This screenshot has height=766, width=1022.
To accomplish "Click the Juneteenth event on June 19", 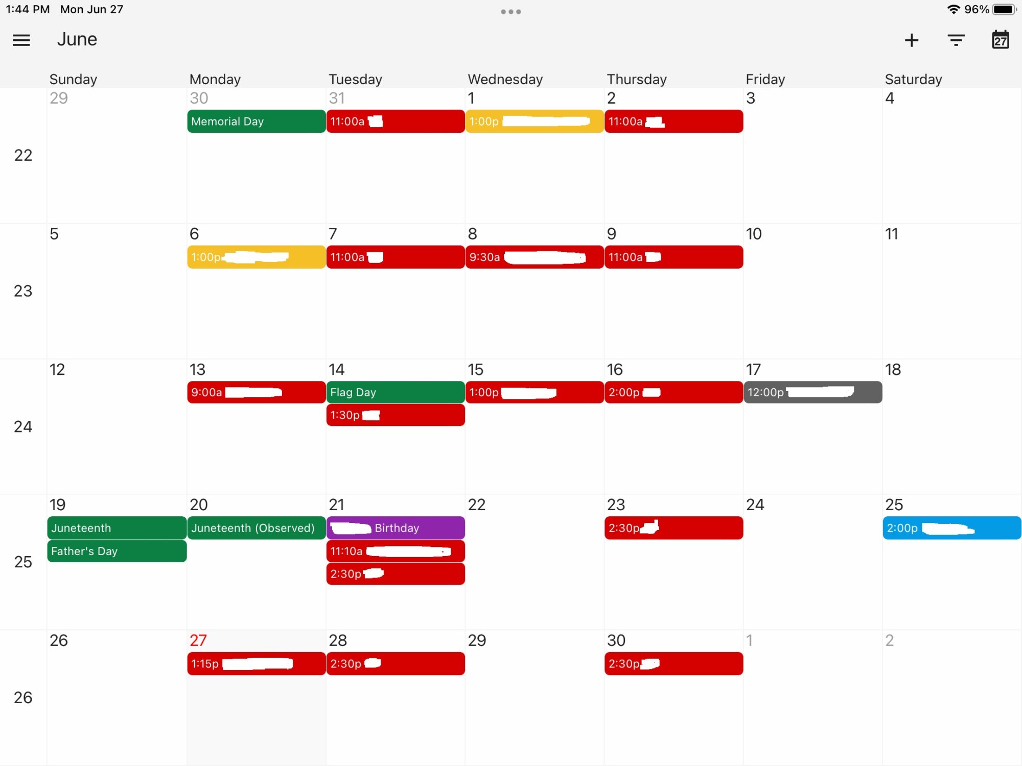I will [x=116, y=528].
